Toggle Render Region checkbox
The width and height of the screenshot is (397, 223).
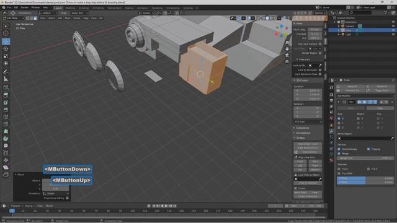point(320,53)
